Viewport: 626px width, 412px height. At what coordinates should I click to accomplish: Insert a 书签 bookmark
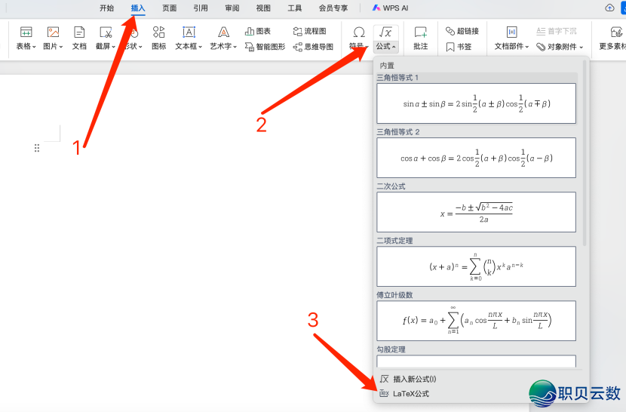[x=459, y=47]
